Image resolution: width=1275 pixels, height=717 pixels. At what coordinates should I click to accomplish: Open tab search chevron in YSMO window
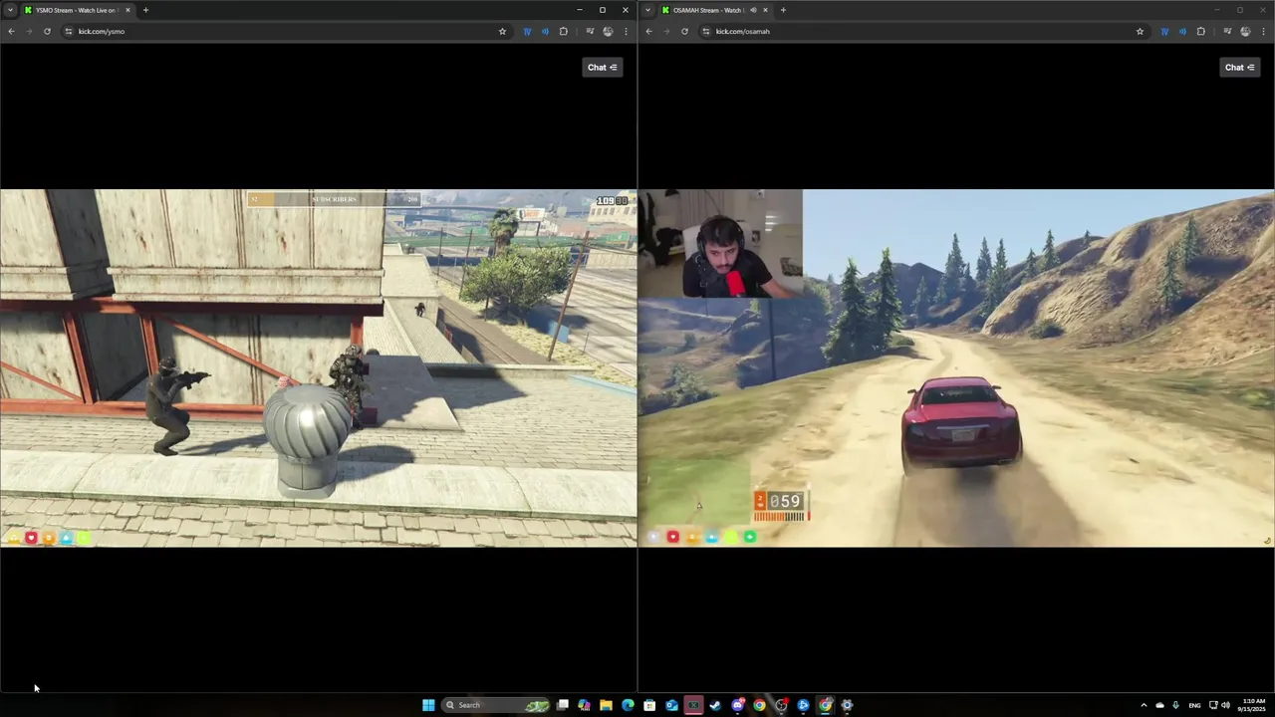pyautogui.click(x=10, y=10)
